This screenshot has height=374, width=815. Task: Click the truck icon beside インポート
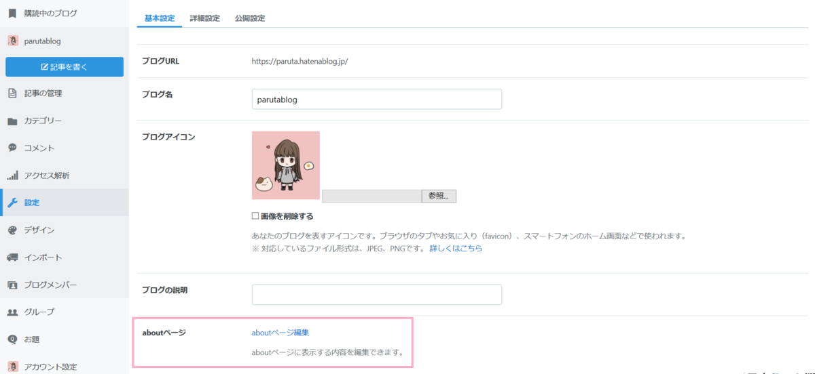(x=12, y=257)
